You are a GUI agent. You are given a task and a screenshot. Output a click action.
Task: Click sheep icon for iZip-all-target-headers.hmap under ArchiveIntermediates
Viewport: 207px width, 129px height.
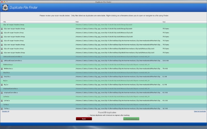(2, 41)
